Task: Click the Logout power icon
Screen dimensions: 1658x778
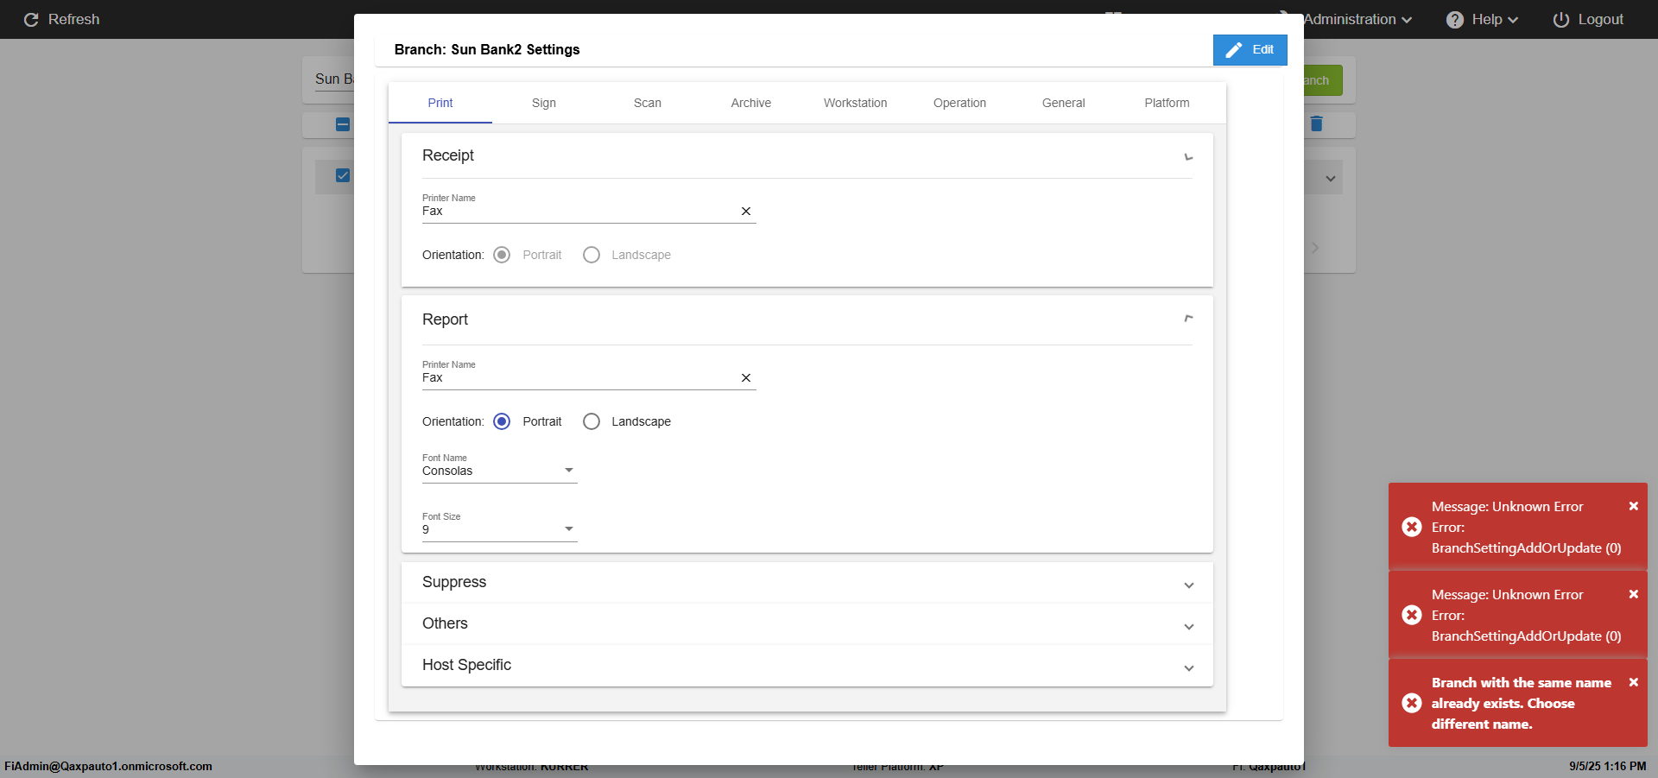Action: [1561, 20]
